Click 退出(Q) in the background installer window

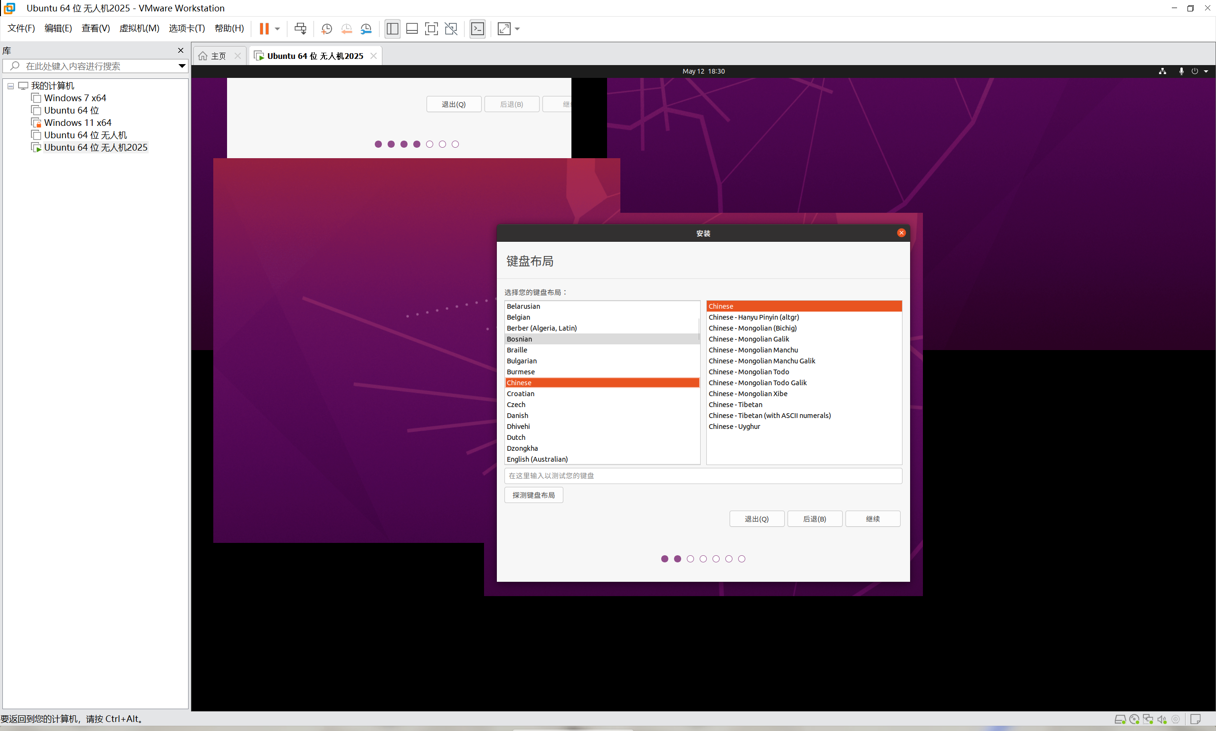pos(454,104)
